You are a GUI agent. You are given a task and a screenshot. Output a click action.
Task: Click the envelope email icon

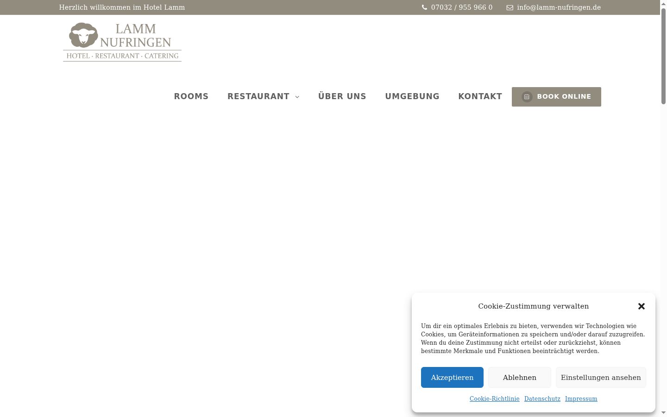point(510,7)
